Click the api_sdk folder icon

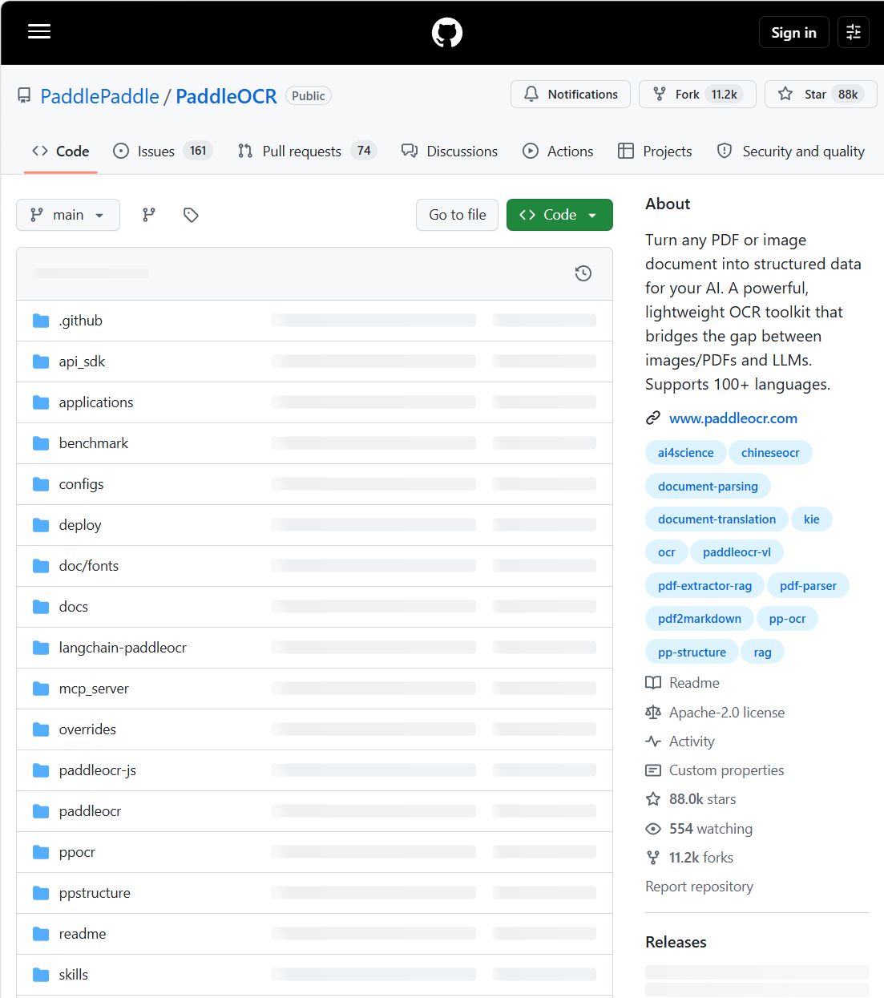pyautogui.click(x=41, y=362)
